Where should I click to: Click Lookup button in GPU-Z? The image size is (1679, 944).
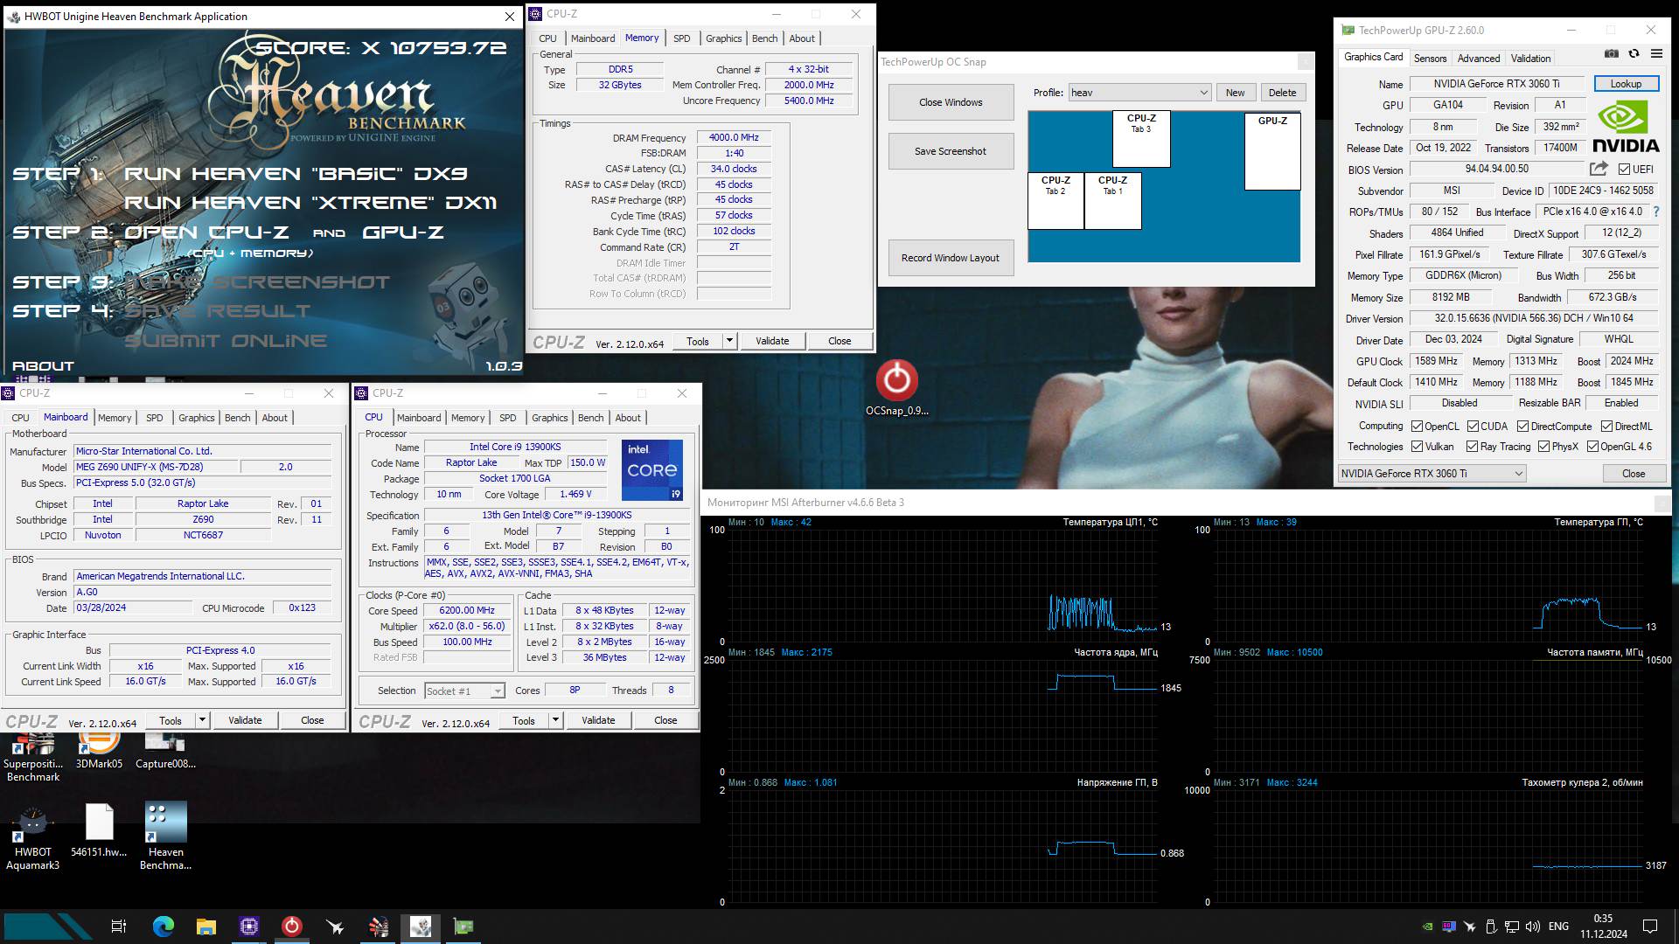pyautogui.click(x=1626, y=84)
